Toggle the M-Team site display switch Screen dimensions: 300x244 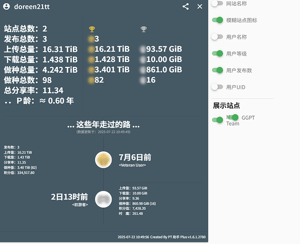pos(217,120)
